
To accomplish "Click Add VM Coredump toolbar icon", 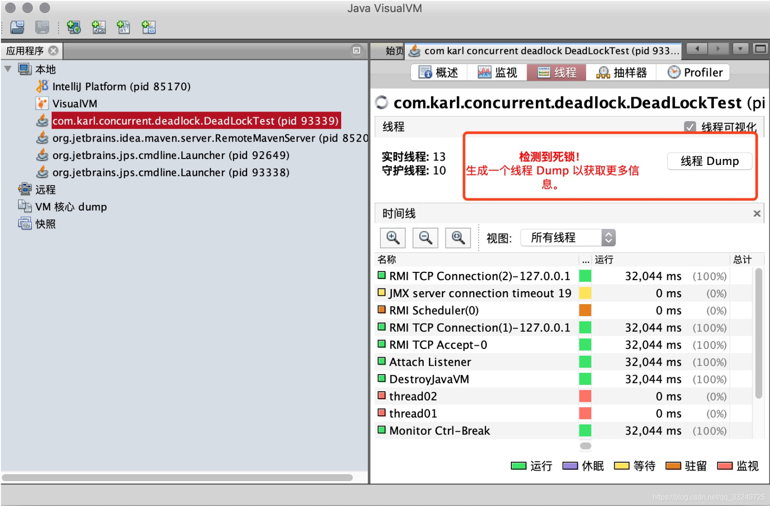I will (124, 27).
